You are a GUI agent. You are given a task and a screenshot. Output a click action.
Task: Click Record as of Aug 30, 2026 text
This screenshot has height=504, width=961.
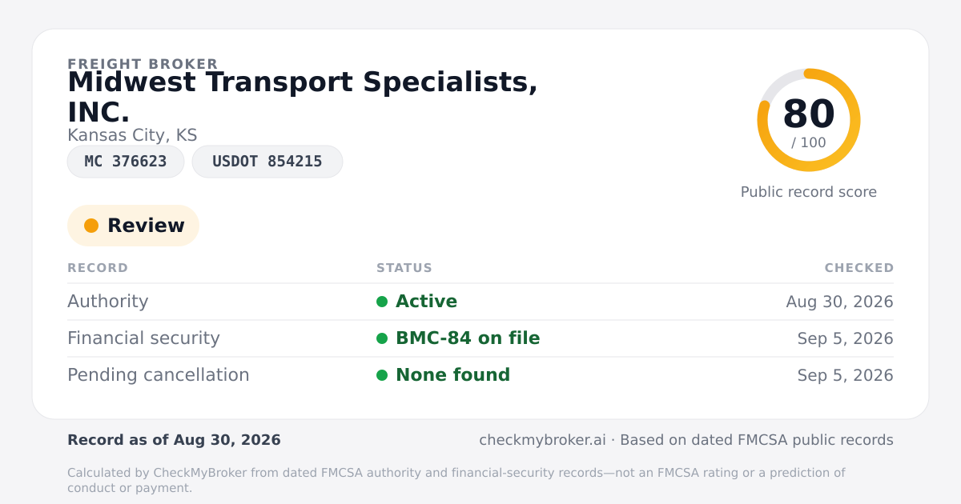click(x=174, y=440)
